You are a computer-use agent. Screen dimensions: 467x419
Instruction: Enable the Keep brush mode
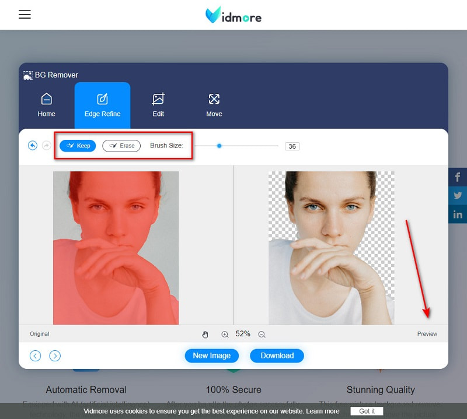[x=78, y=146]
